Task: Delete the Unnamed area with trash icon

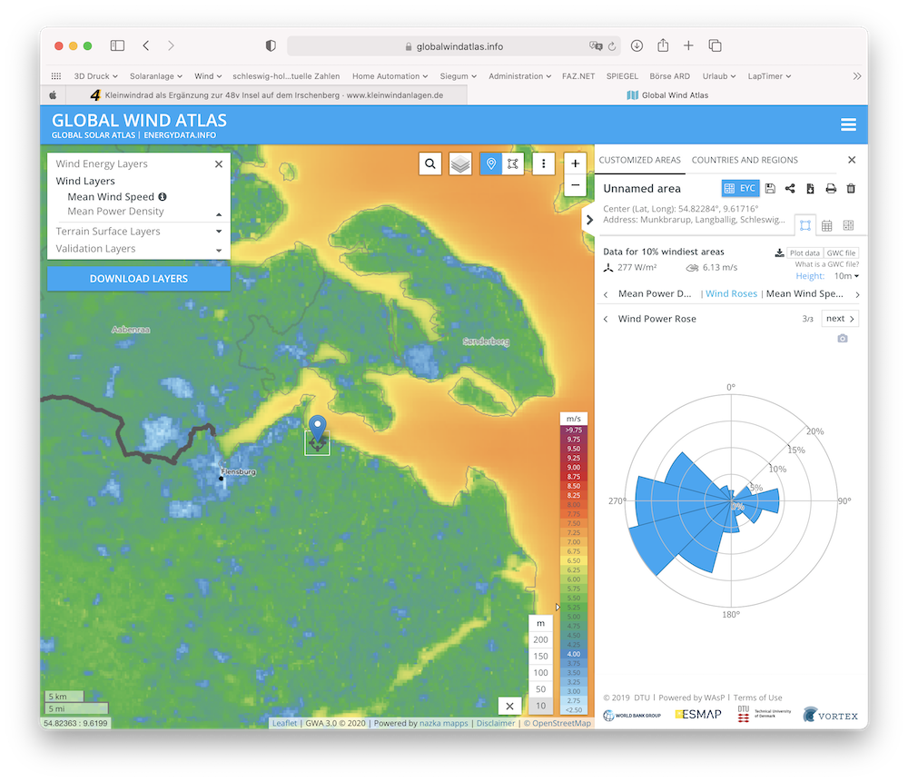Action: point(851,188)
